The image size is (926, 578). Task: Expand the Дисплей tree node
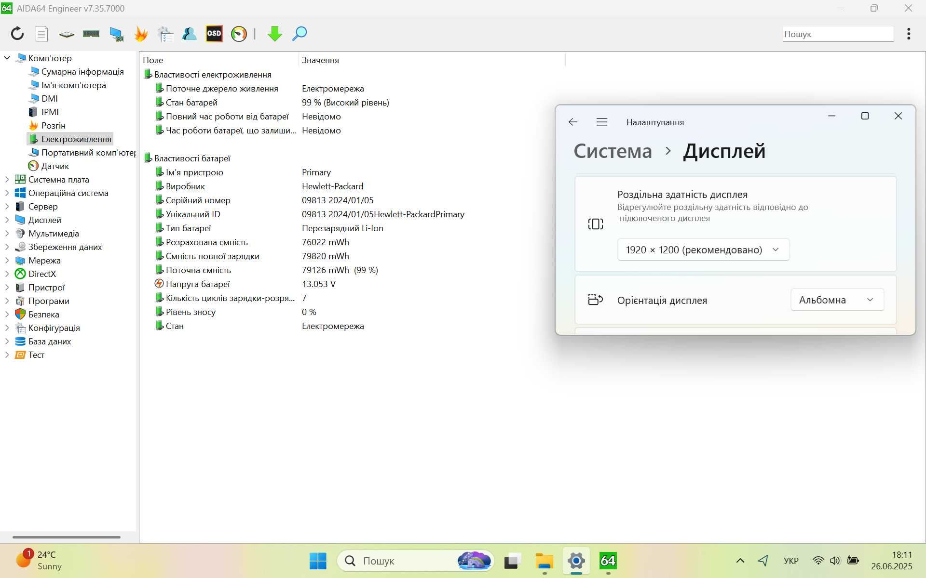coord(7,220)
